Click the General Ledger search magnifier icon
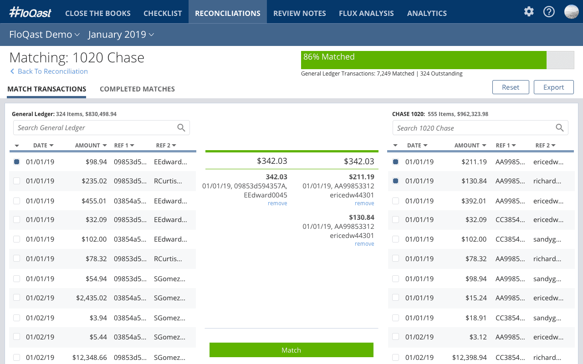This screenshot has width=583, height=364. pos(181,127)
